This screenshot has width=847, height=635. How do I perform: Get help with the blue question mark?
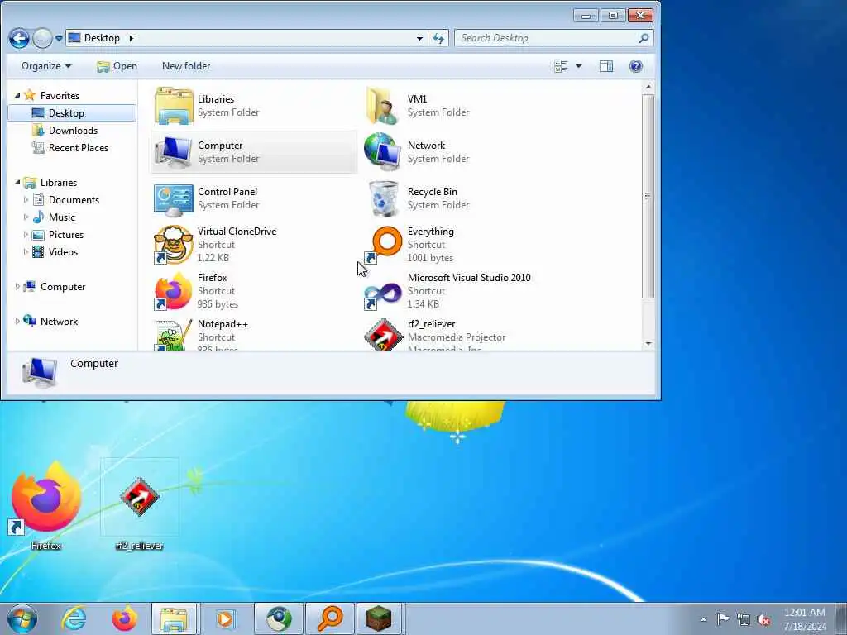(x=636, y=66)
